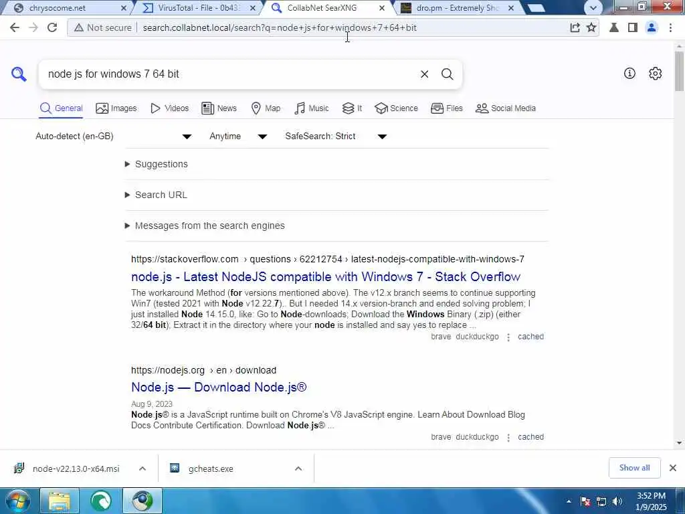
Task: Select the Social Media category
Action: [x=506, y=108]
